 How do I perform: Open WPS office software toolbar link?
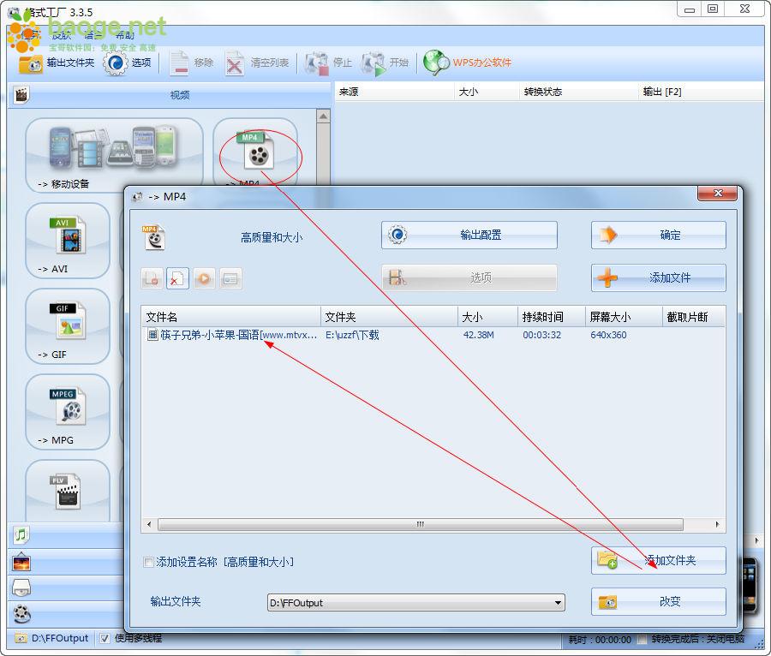coord(469,63)
